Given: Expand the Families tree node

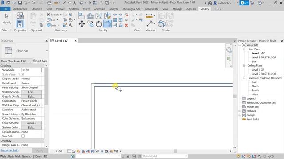Looking at the screenshot, I should [240, 111].
